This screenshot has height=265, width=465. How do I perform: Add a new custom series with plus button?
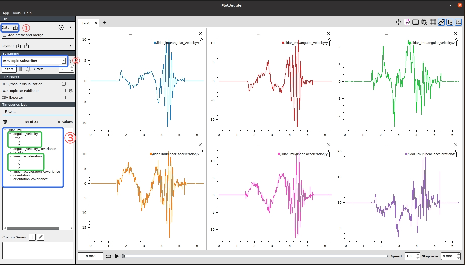[32, 237]
